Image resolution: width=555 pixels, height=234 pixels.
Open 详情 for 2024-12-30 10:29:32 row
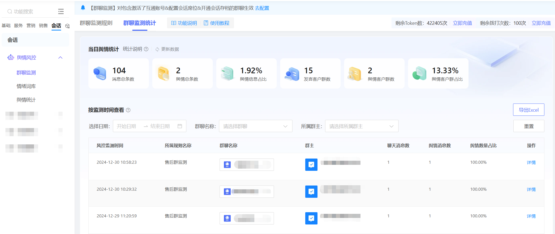coord(531,190)
